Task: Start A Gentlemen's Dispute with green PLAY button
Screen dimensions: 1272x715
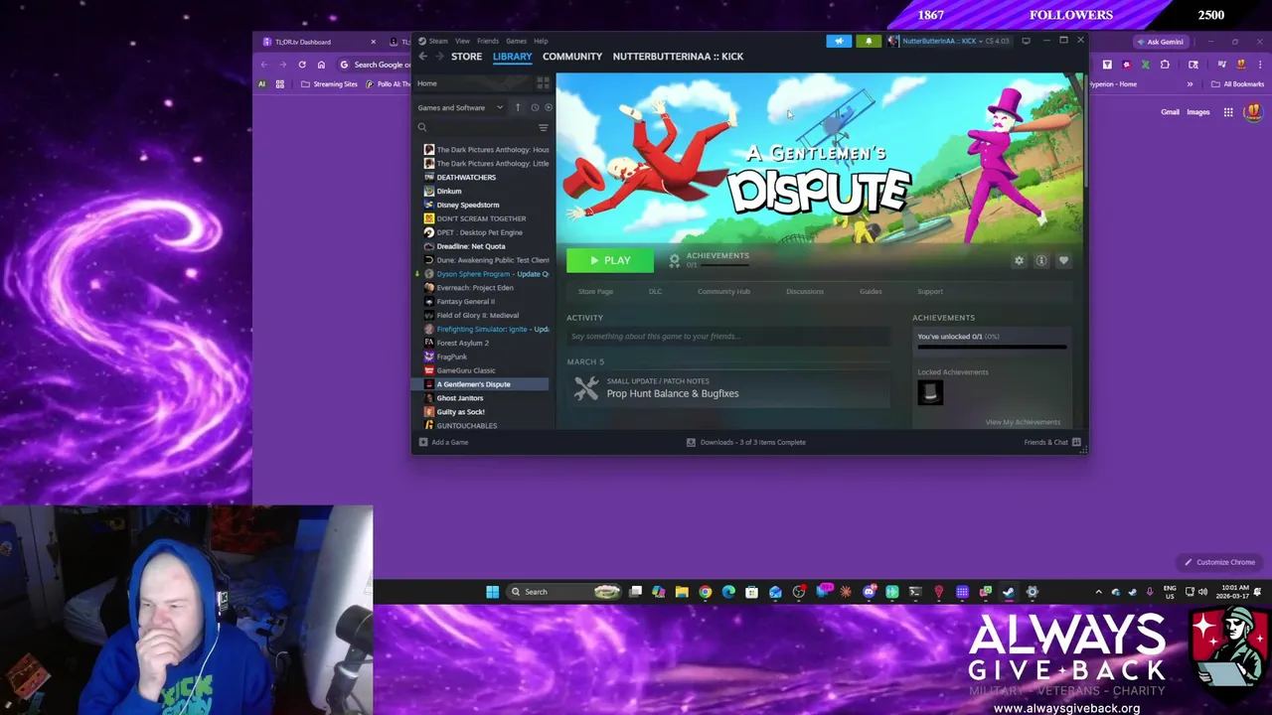Action: point(610,260)
